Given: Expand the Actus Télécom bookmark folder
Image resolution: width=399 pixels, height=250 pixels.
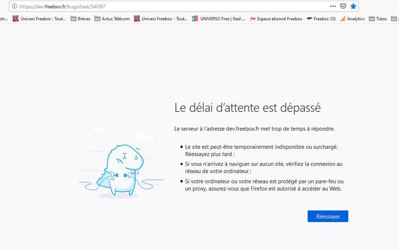Looking at the screenshot, I should [x=112, y=19].
